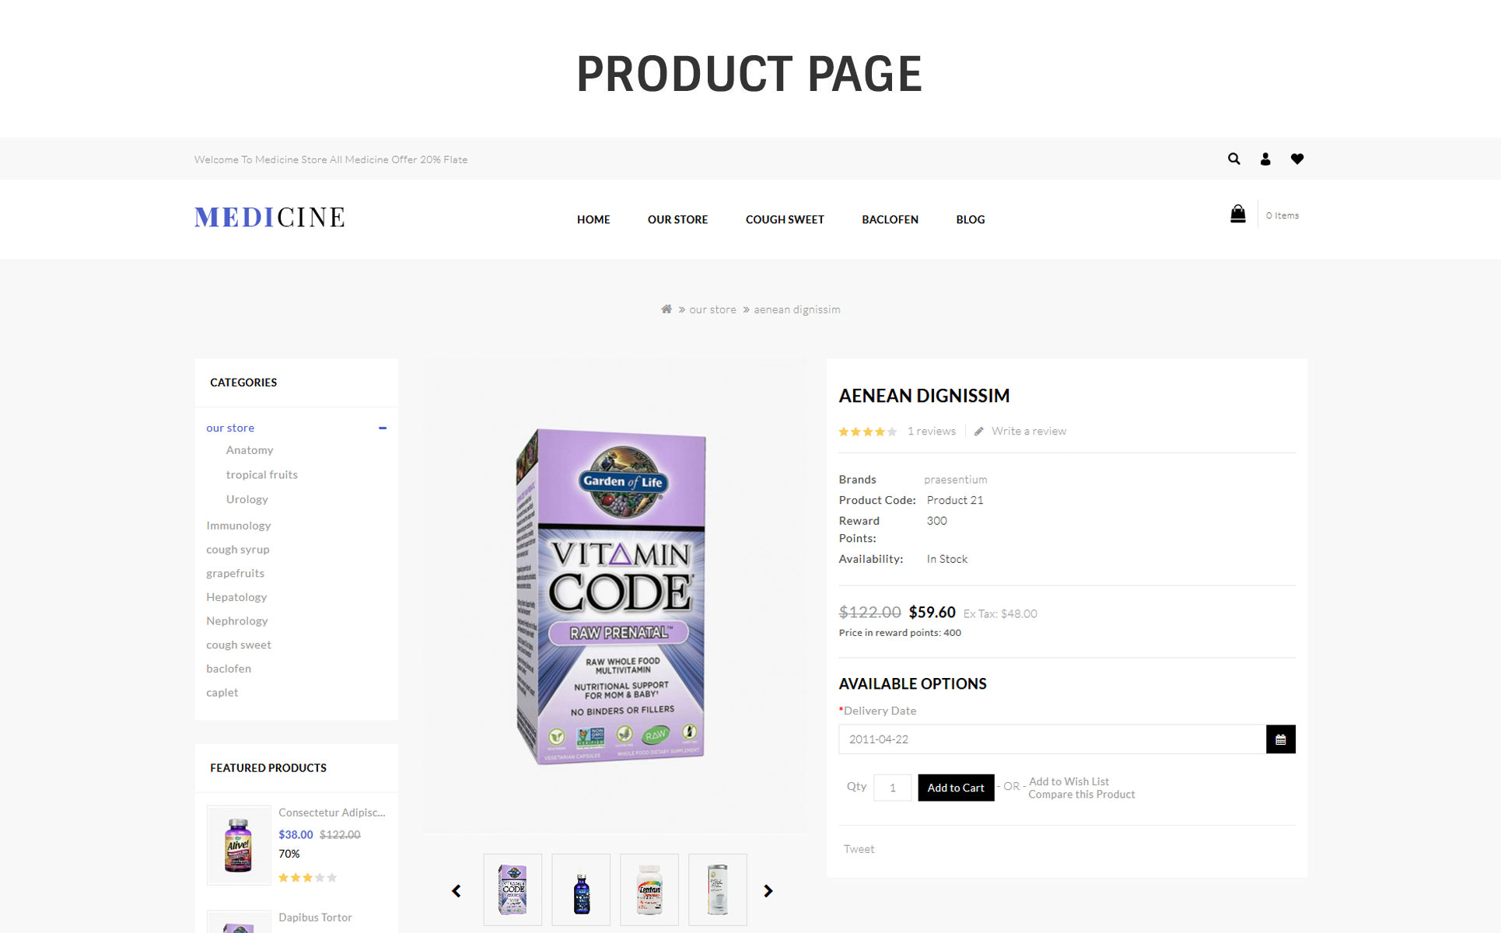Open the shopping bag cart icon
The image size is (1501, 933).
pos(1237,214)
